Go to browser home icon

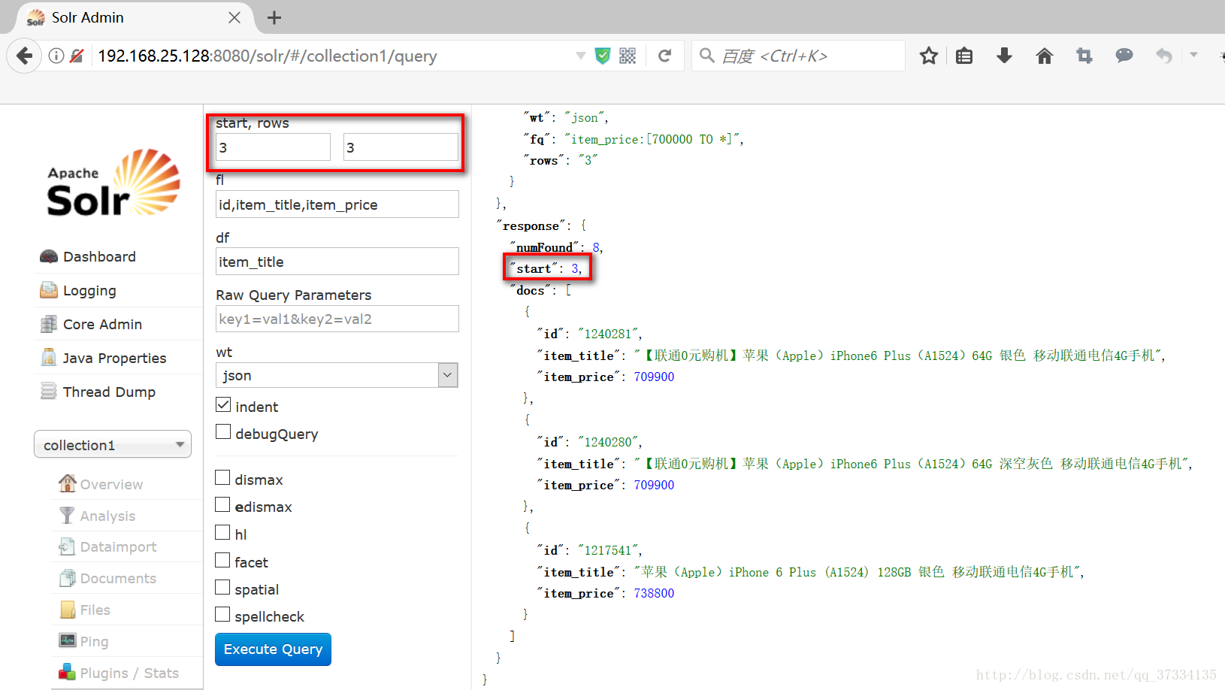point(1044,56)
